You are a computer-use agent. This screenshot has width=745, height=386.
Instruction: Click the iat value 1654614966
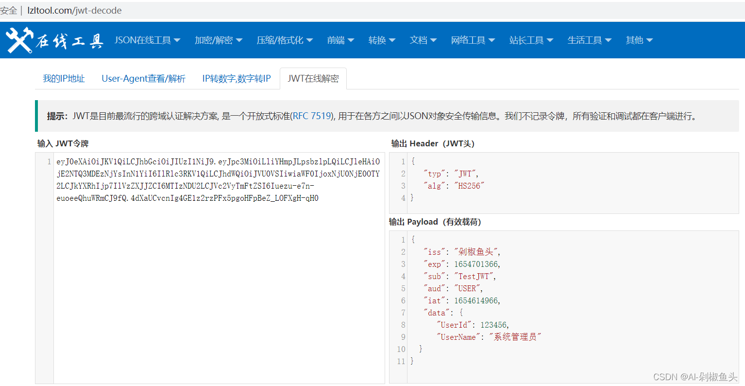[x=476, y=300]
